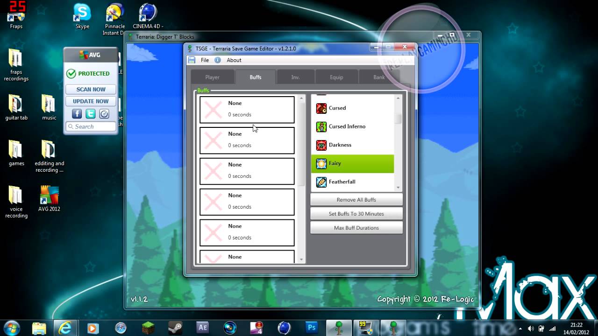This screenshot has height=336, width=598.
Task: Select the Cursed buff icon
Action: point(321,108)
